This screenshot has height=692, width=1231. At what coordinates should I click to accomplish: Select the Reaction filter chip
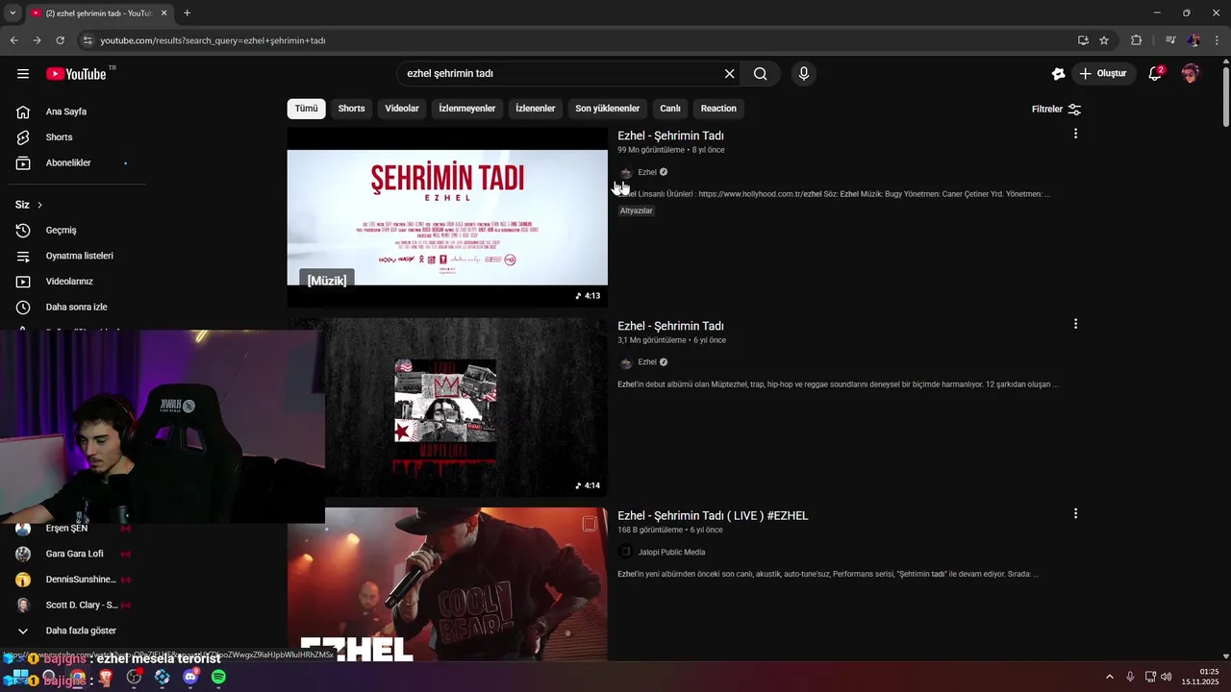pos(718,109)
